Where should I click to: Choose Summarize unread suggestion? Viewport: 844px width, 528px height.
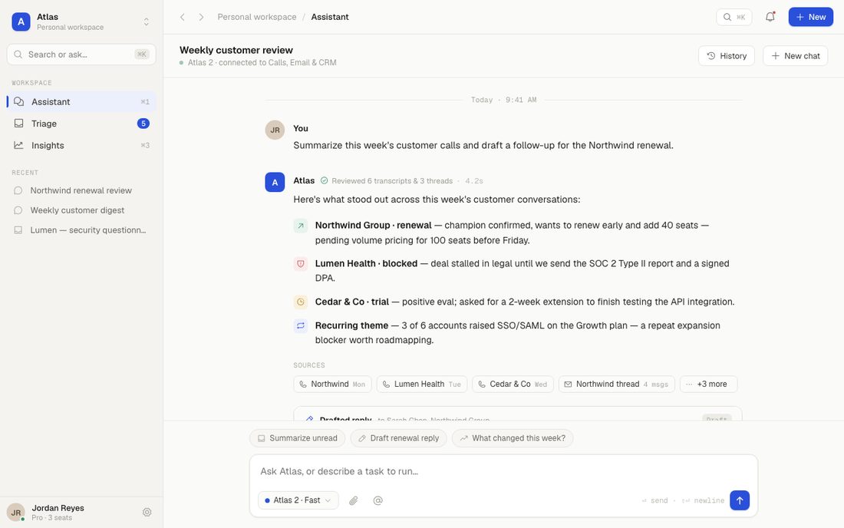[298, 438]
